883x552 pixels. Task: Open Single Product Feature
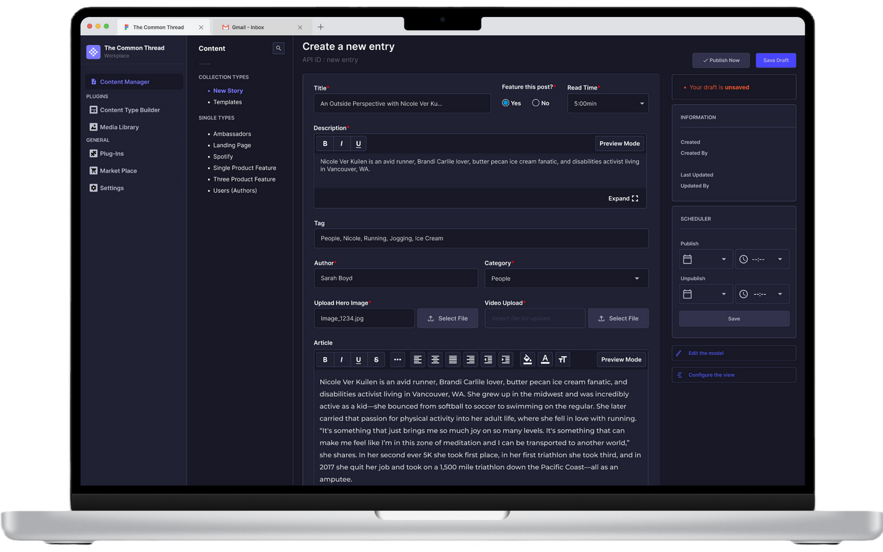point(244,168)
